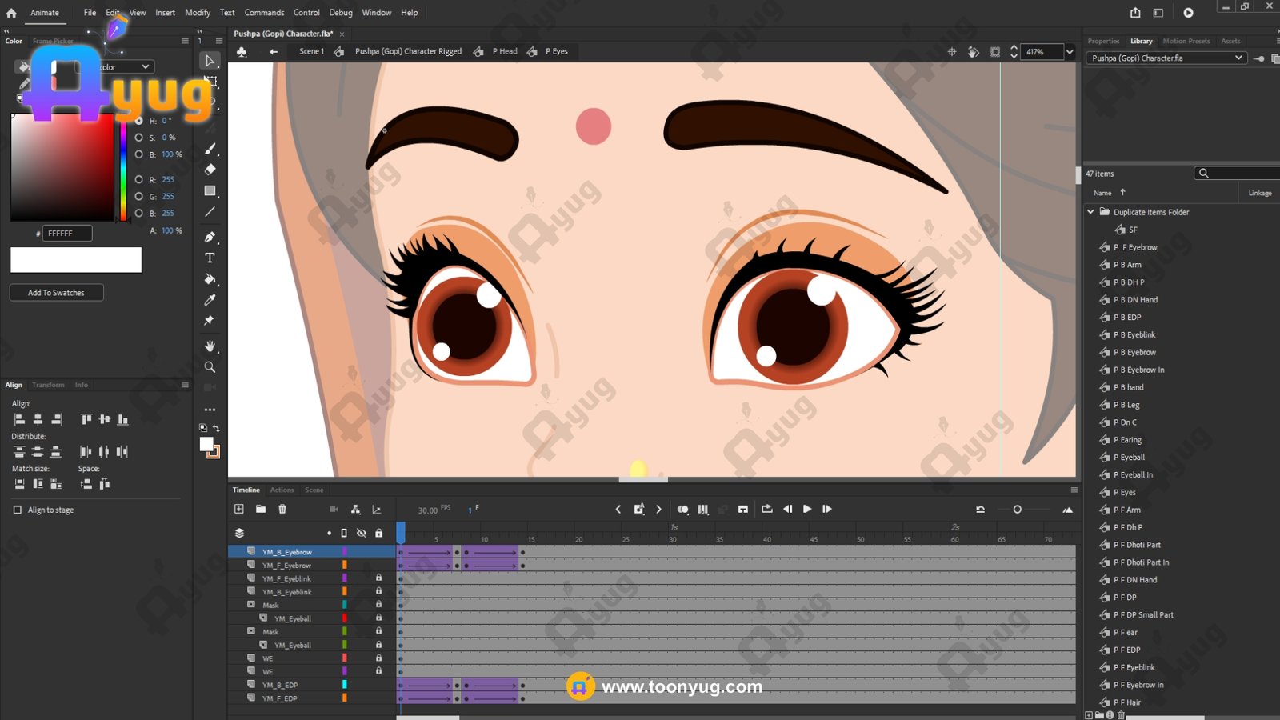This screenshot has width=1280, height=720.
Task: Select the Zoom magnifier tool
Action: (x=210, y=367)
